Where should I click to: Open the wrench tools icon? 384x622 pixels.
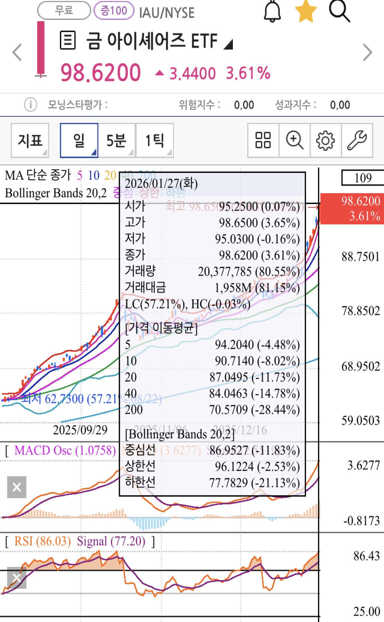[357, 141]
